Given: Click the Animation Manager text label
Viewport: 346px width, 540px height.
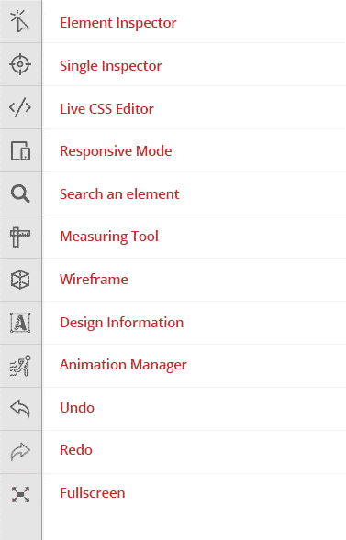Looking at the screenshot, I should click(123, 365).
